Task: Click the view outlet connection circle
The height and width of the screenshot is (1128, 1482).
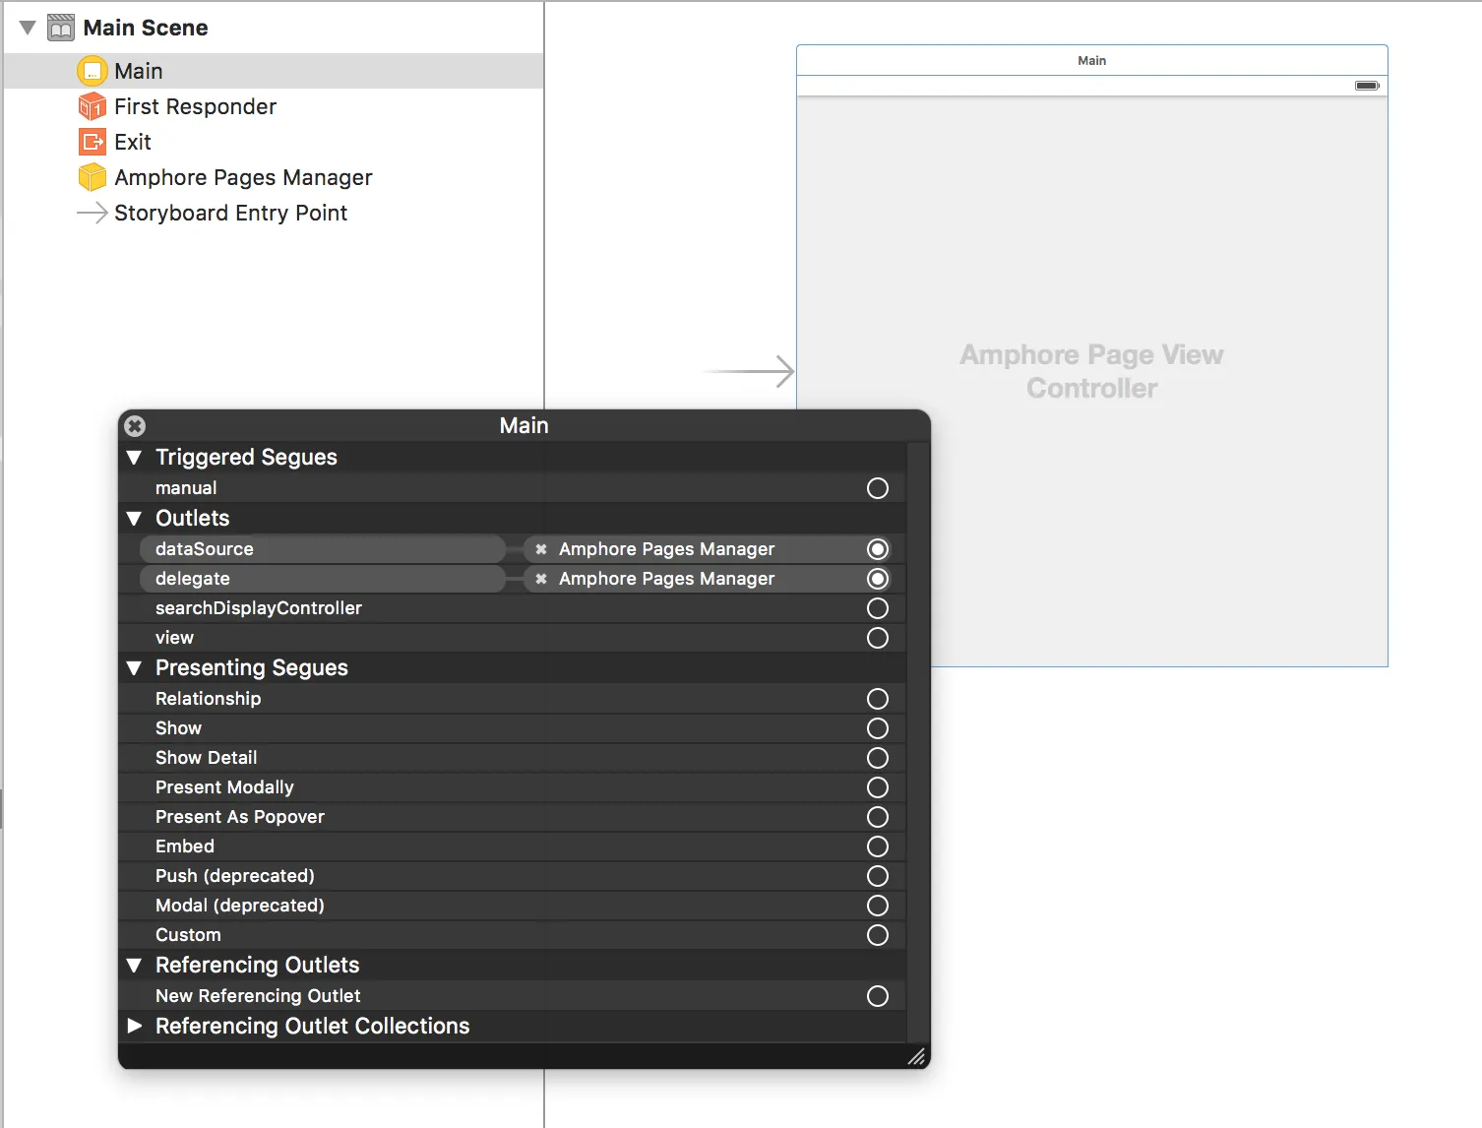Action: (x=878, y=638)
